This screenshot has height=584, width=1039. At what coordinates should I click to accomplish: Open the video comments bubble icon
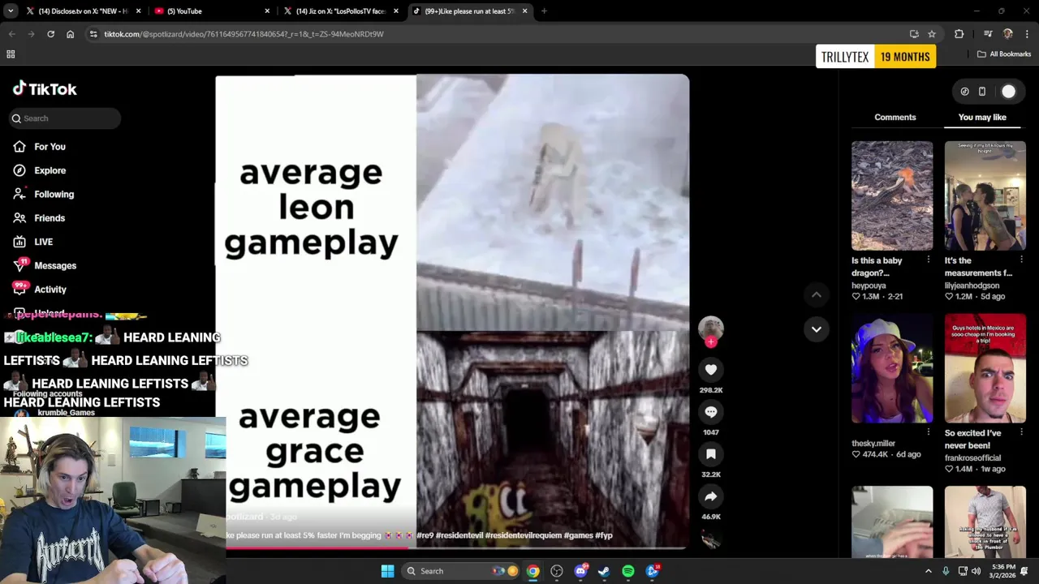tap(710, 412)
